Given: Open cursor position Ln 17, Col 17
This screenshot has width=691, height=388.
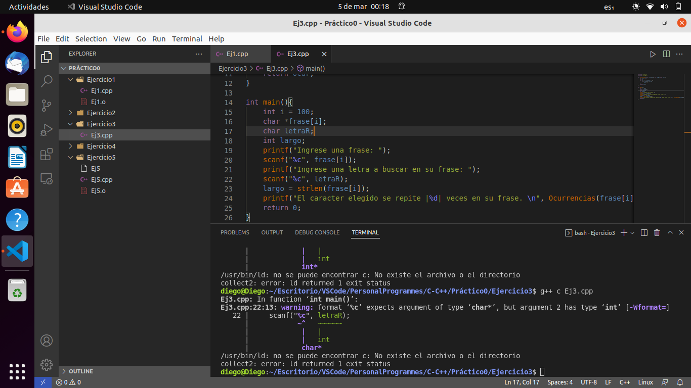Looking at the screenshot, I should [x=522, y=382].
